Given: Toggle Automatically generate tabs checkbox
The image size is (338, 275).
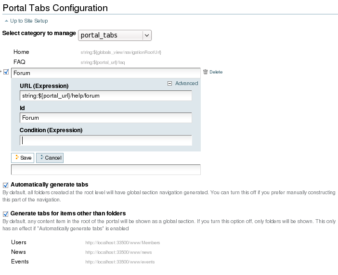Looking at the screenshot, I should [x=5, y=185].
